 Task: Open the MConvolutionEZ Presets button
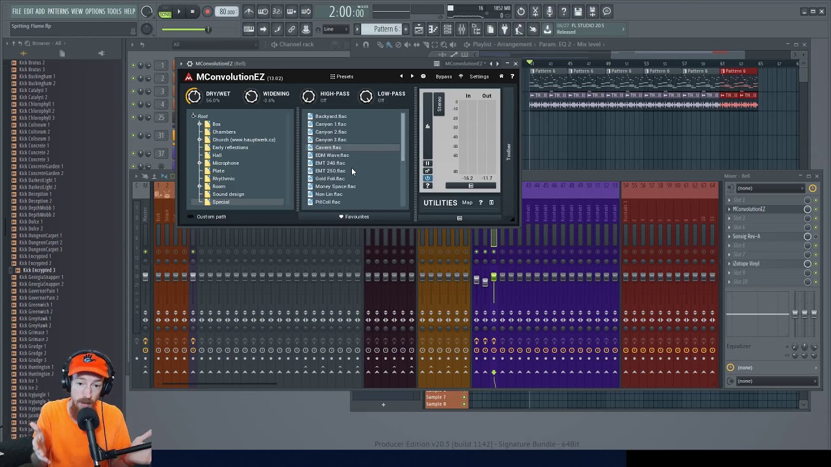point(341,77)
